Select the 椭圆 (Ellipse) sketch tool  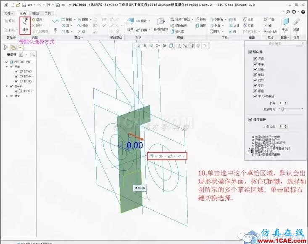83,19
